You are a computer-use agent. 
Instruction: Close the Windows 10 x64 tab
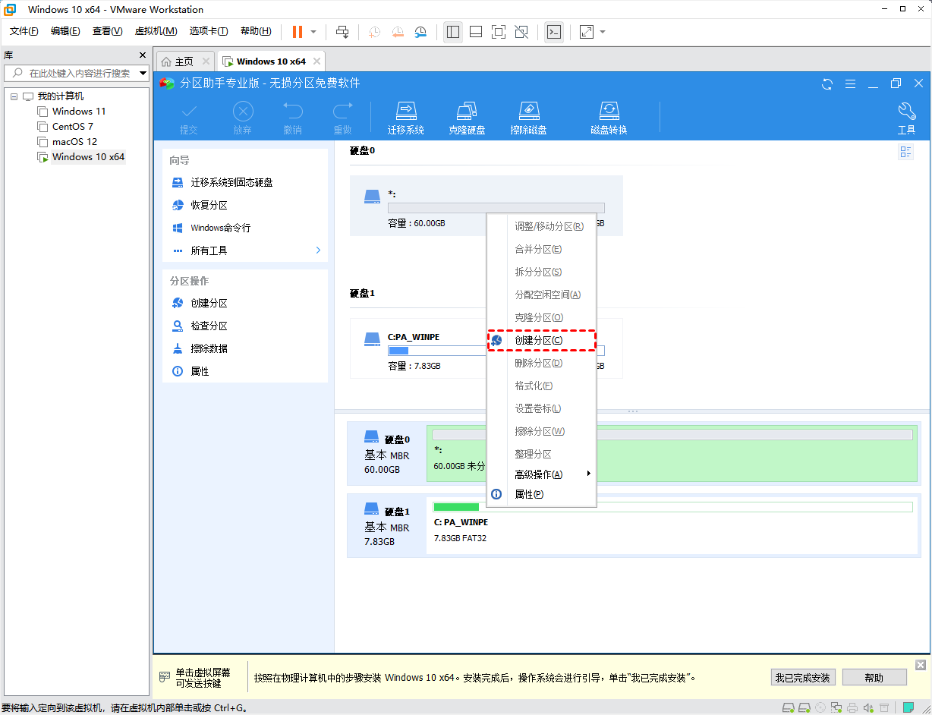point(317,61)
